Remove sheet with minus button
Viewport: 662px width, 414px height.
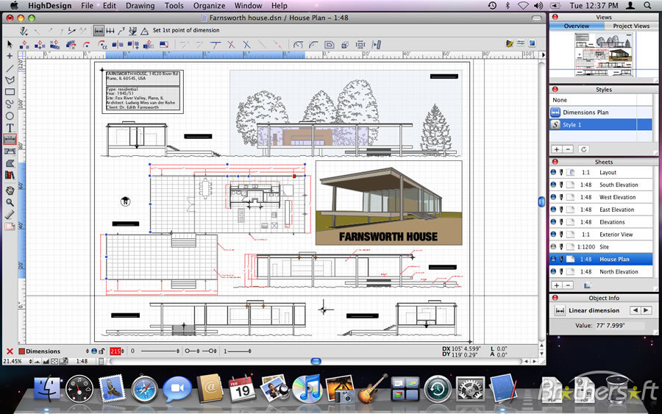point(568,285)
